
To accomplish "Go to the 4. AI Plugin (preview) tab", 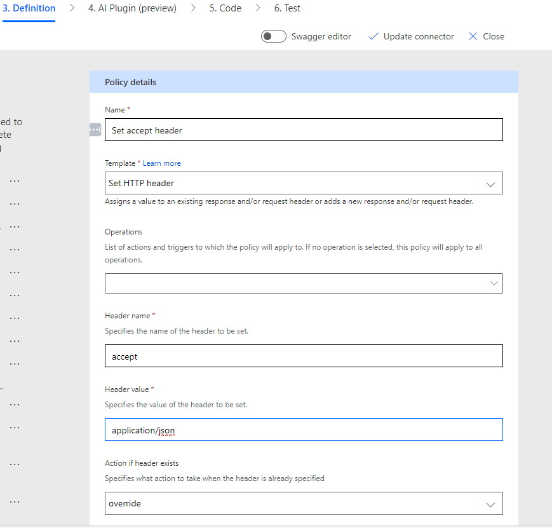I will [132, 8].
